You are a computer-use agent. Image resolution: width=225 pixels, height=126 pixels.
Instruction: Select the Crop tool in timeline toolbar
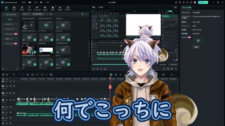click(42, 75)
